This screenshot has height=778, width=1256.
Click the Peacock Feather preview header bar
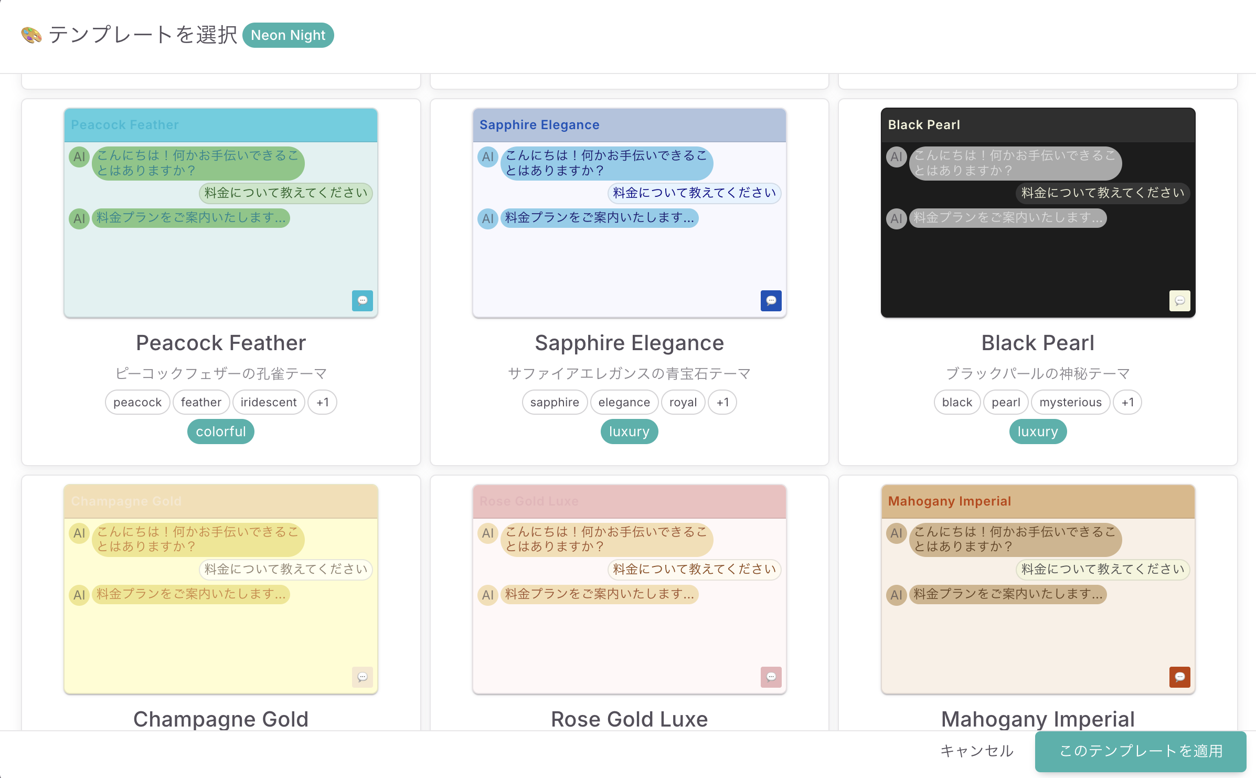(221, 125)
